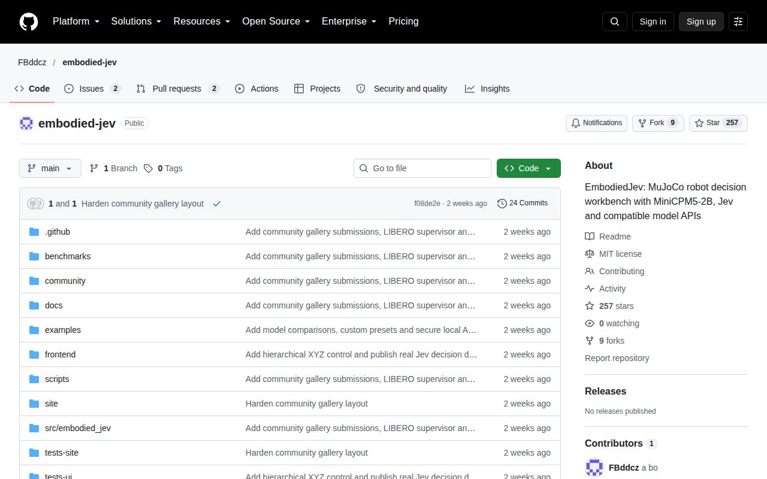
Task: Open the 1 Branch link
Action: tap(113, 168)
